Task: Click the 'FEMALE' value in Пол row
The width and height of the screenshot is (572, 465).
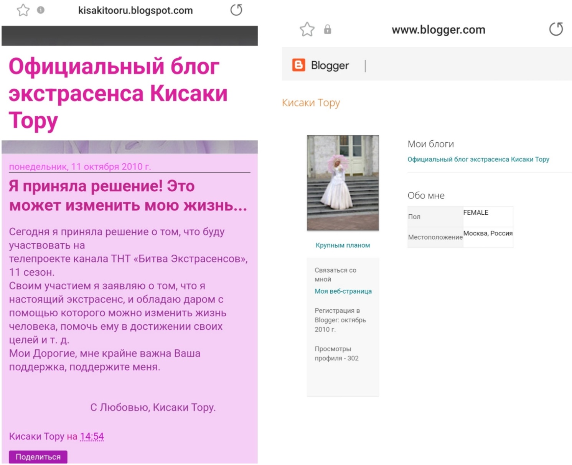Action: (x=476, y=212)
